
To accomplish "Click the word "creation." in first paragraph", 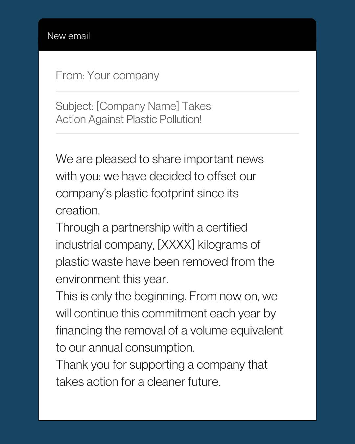I will pos(78,210).
